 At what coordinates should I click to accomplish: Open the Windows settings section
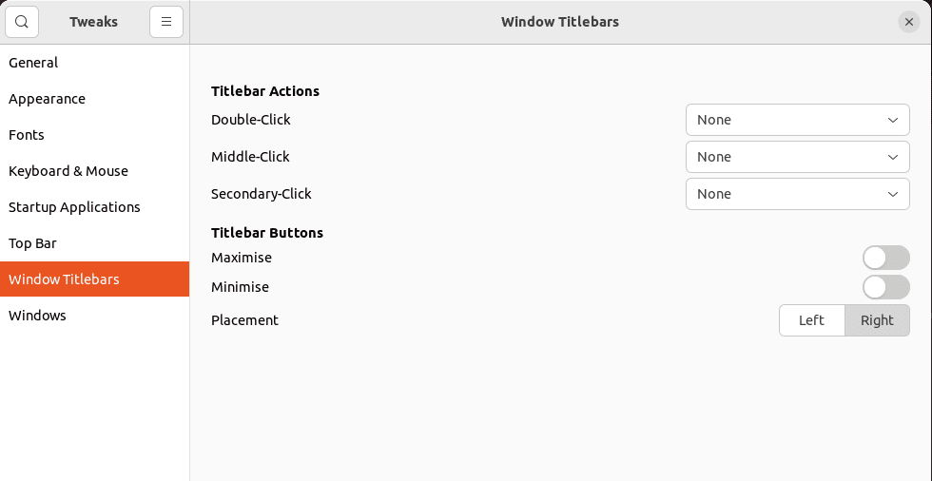click(x=38, y=316)
